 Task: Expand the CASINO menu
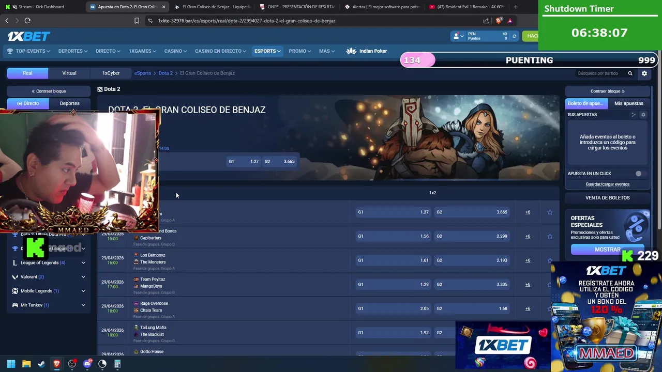[x=176, y=51]
